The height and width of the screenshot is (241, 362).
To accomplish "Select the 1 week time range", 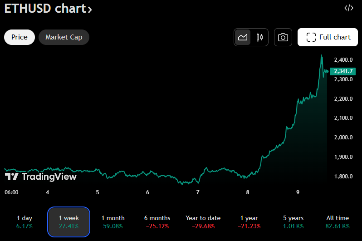I will click(x=68, y=222).
